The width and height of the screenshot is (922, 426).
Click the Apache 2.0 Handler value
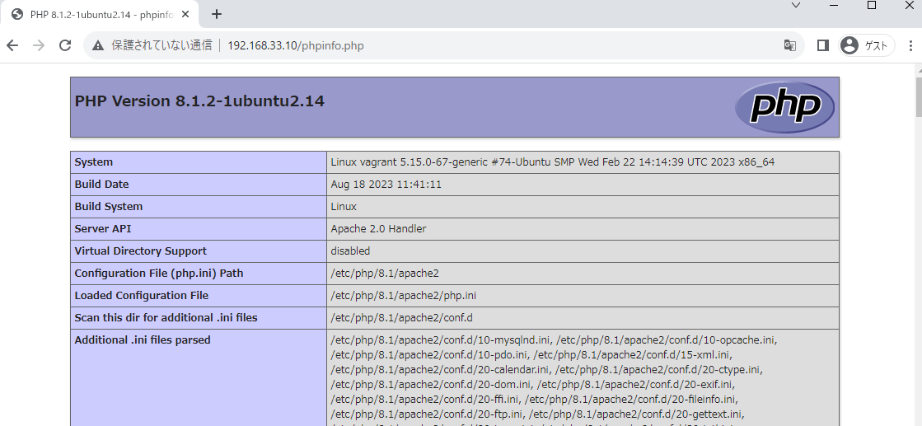[x=378, y=229]
